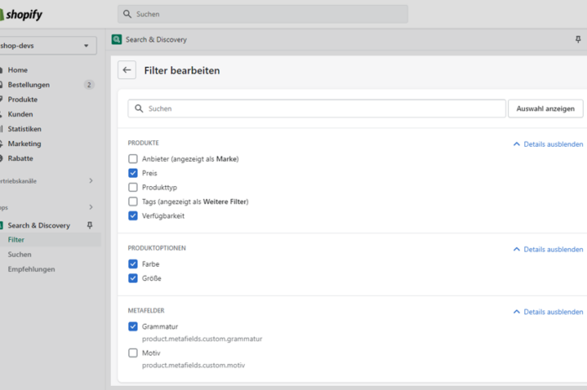
Task: Collapse Produkte section via Details ausblenden
Action: (548, 144)
